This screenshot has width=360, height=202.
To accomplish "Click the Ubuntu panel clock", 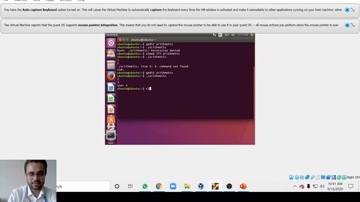I will (243, 35).
